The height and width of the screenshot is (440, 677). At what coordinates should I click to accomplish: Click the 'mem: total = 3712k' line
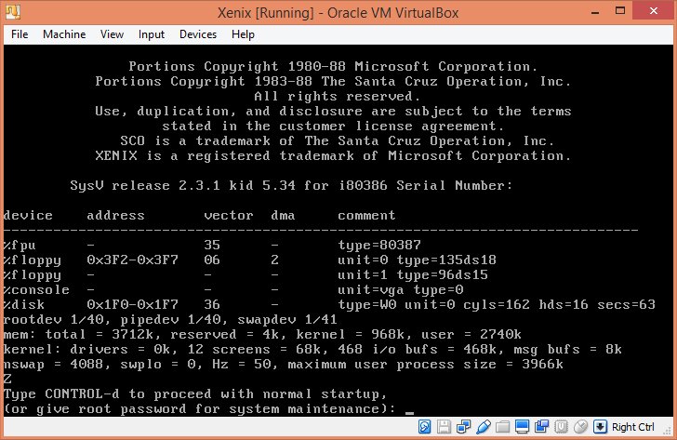pos(262,334)
